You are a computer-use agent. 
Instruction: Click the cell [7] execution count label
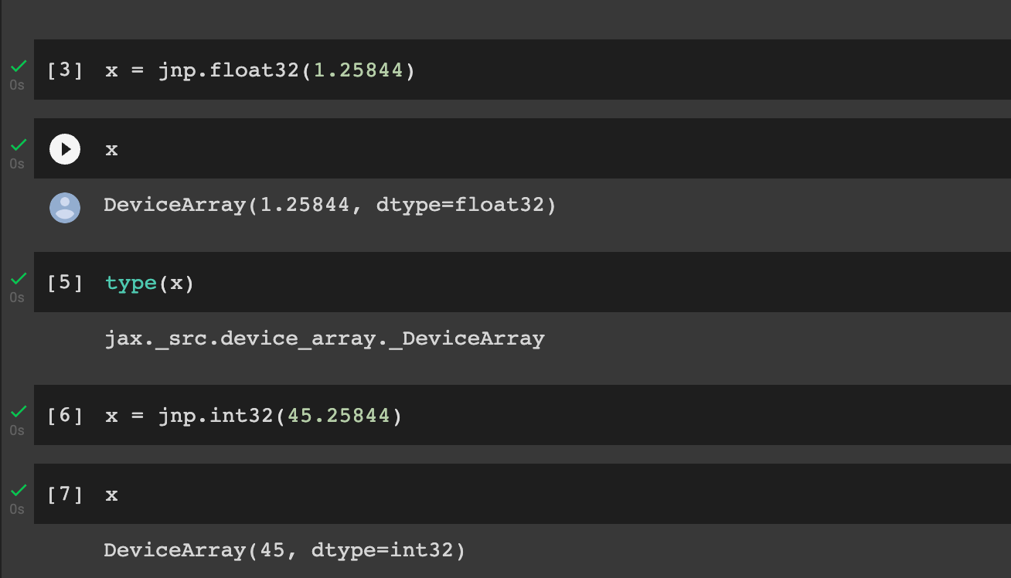(x=65, y=495)
